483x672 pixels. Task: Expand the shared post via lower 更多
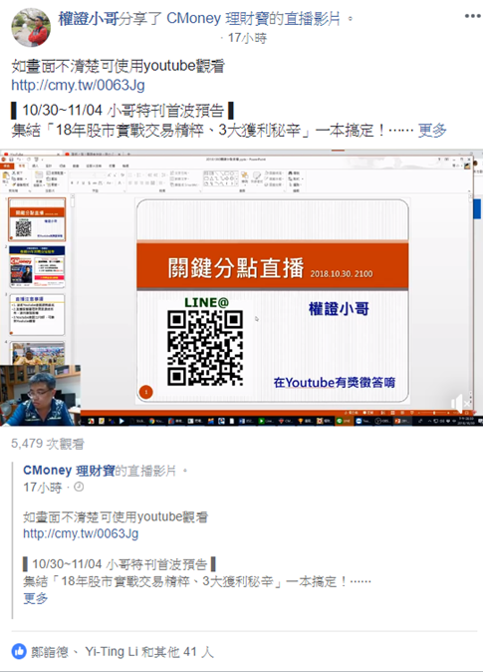click(36, 598)
